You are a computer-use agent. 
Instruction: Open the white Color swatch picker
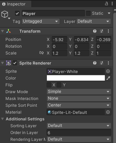pyautogui.click(x=76, y=78)
